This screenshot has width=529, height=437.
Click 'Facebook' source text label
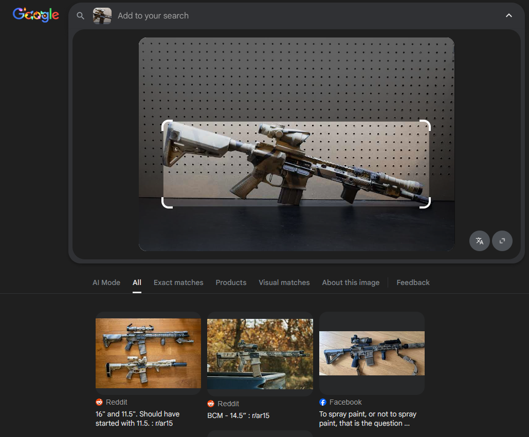[x=345, y=402]
